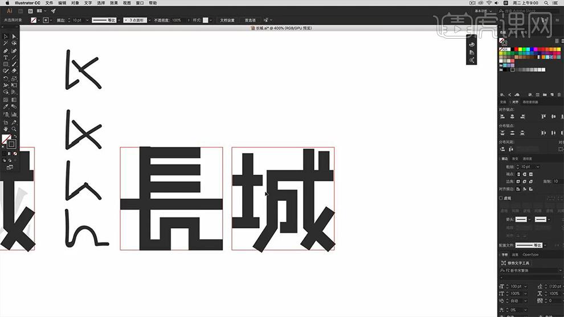The height and width of the screenshot is (317, 564).
Task: Open stroke weight dropdown in control bar
Action: pyautogui.click(x=87, y=20)
